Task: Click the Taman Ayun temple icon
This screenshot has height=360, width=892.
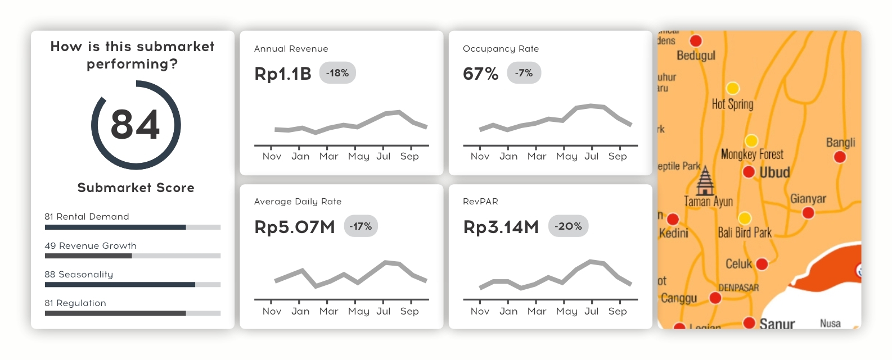Action: pos(705,181)
